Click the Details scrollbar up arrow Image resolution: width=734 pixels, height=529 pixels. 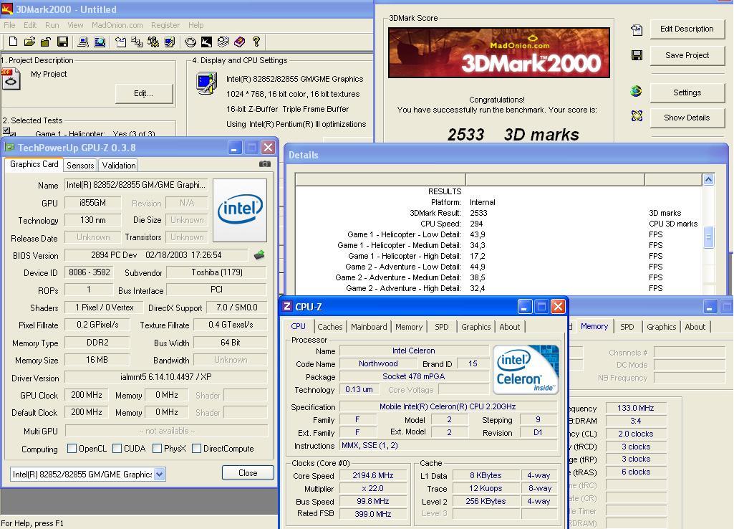[x=708, y=179]
